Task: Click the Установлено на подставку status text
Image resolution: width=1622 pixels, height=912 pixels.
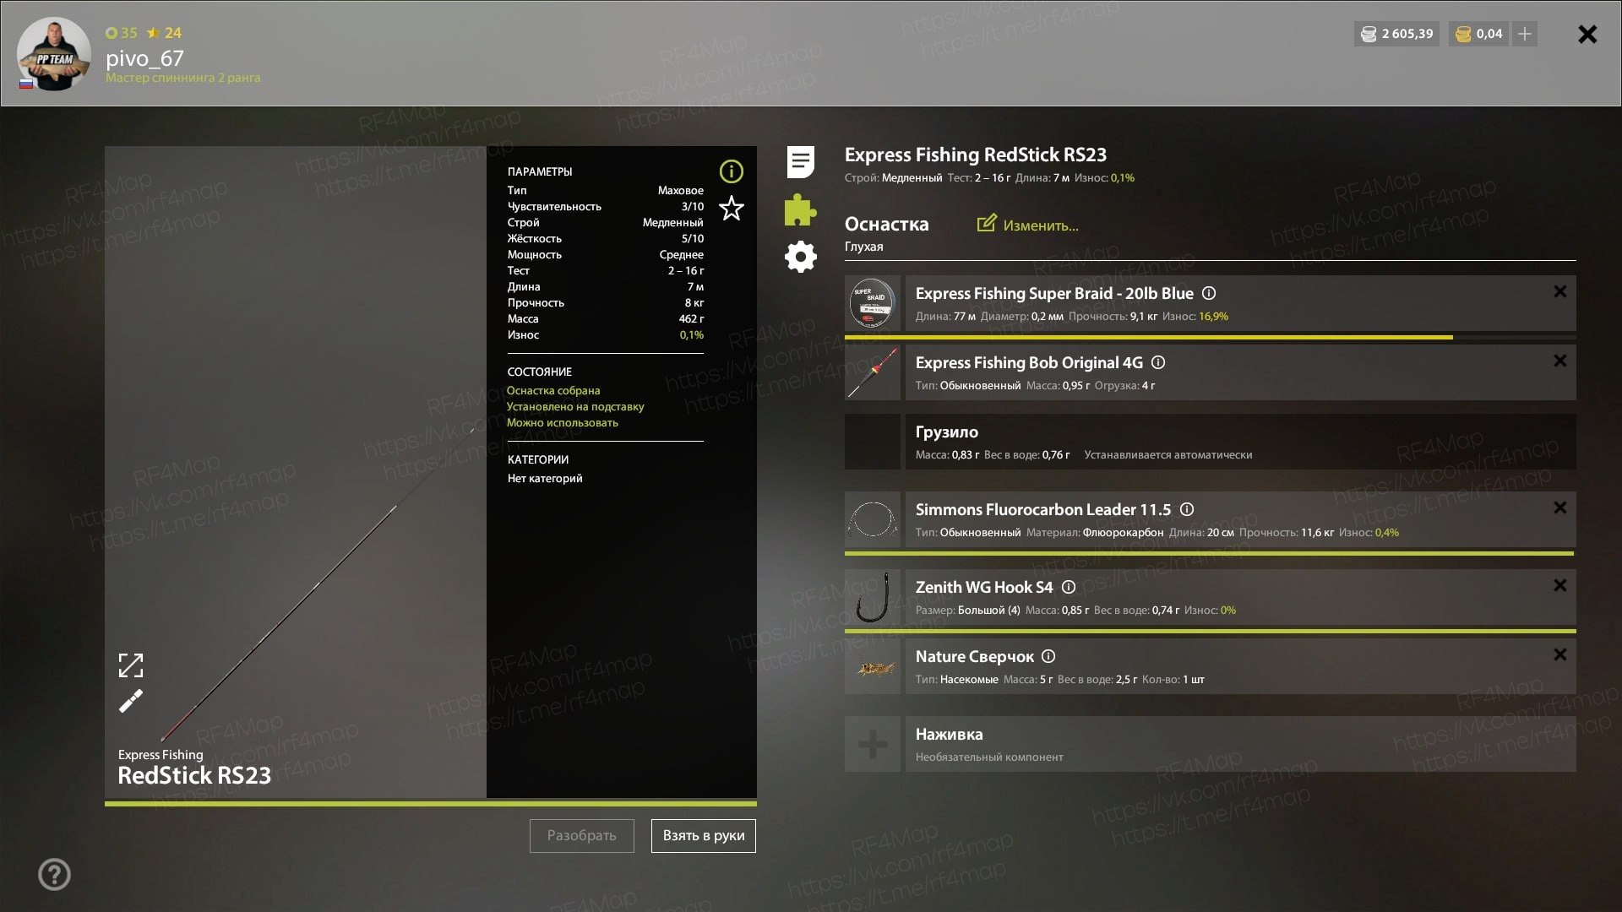Action: pos(575,406)
